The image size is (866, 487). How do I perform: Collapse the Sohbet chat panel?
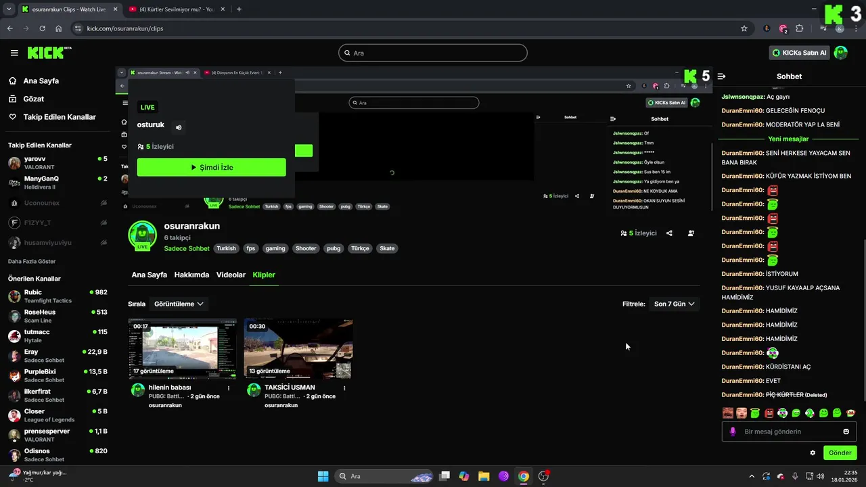(x=721, y=76)
